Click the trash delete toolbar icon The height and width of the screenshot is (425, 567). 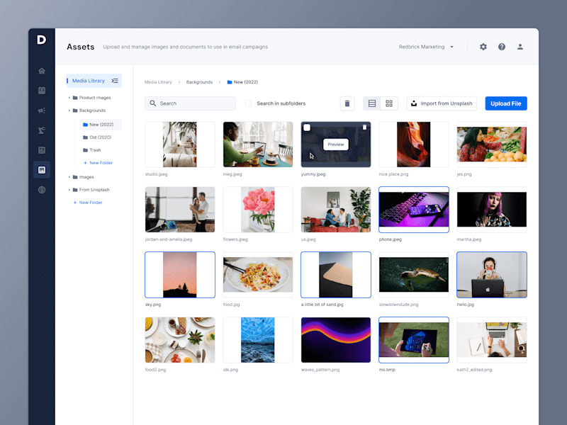347,103
